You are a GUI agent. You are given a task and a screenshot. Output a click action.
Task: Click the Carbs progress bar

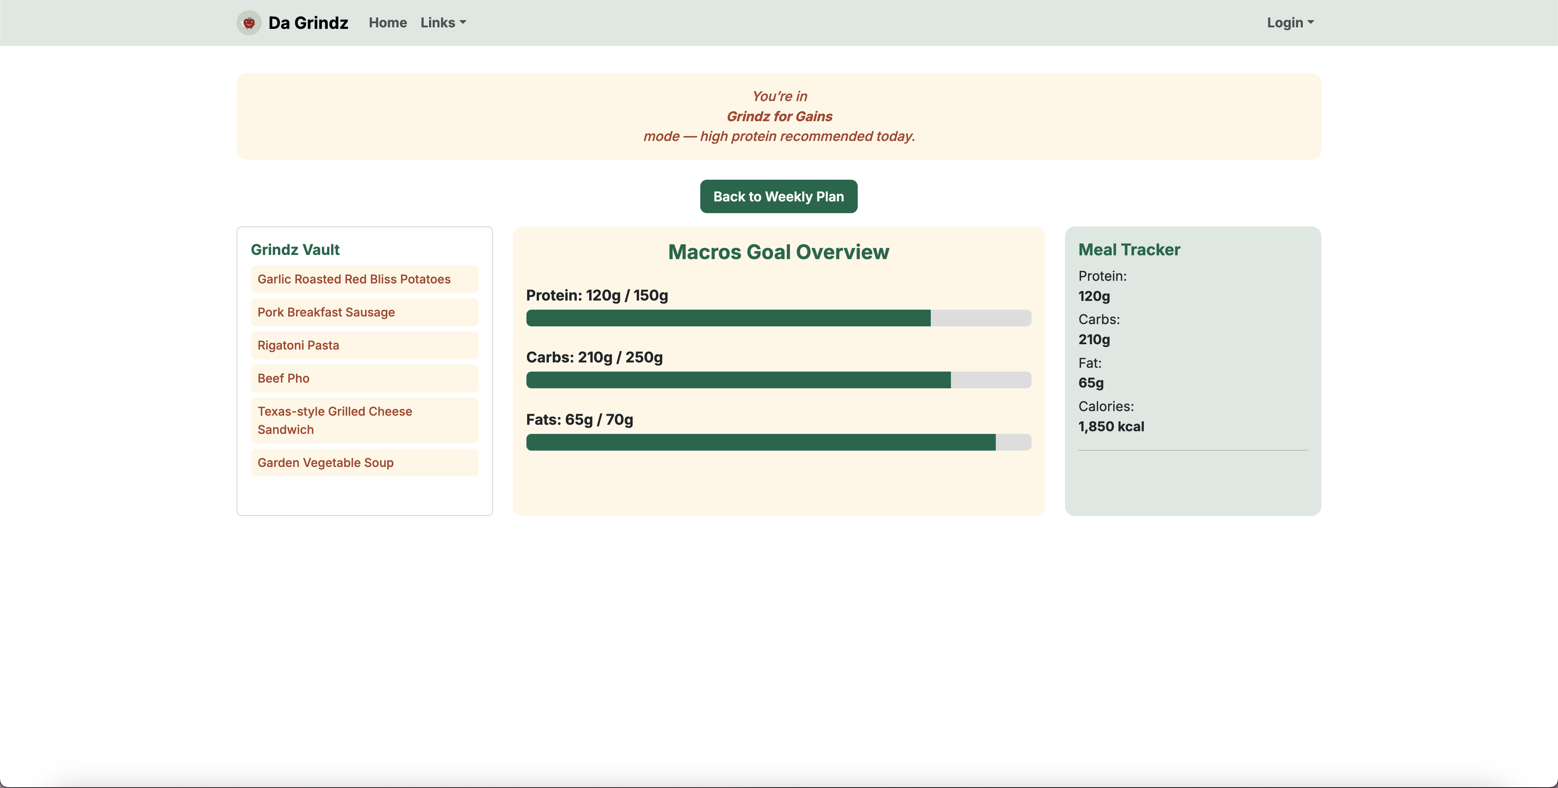pos(778,380)
